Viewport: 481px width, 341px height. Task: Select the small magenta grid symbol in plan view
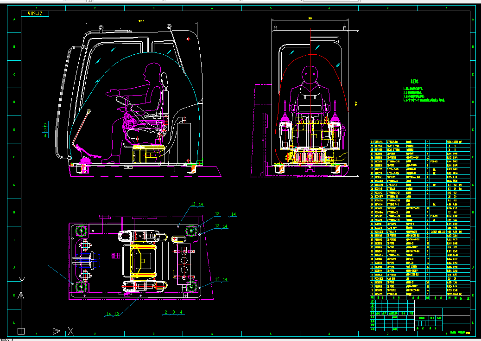116,255
